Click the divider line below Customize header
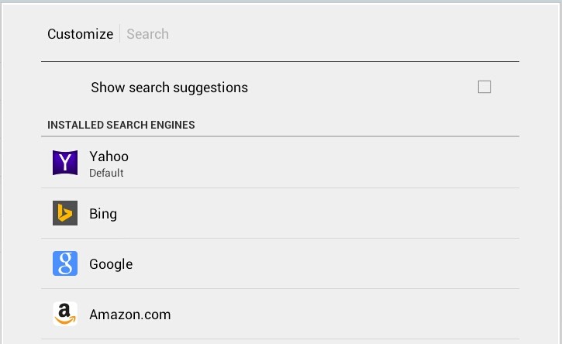This screenshot has width=562, height=344. tap(280, 61)
